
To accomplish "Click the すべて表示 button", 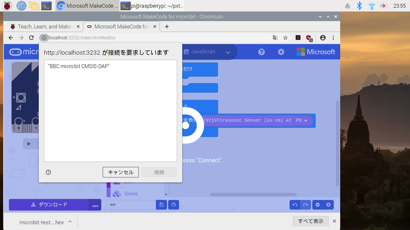I will [x=311, y=221].
